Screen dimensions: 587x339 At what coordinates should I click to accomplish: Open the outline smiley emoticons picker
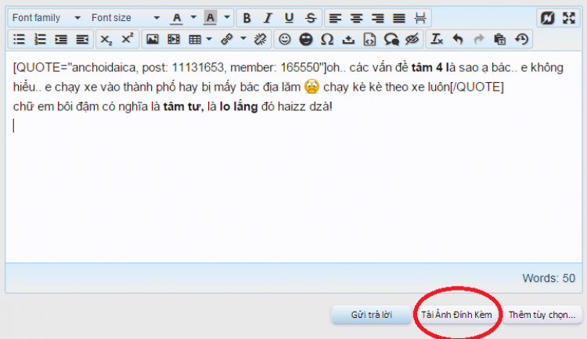[285, 39]
